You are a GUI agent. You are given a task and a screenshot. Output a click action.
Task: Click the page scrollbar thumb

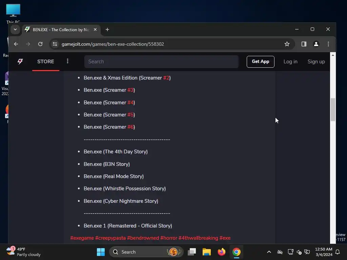[333, 109]
